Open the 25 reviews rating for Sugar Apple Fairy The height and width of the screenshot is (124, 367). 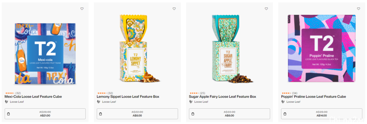(x=197, y=93)
